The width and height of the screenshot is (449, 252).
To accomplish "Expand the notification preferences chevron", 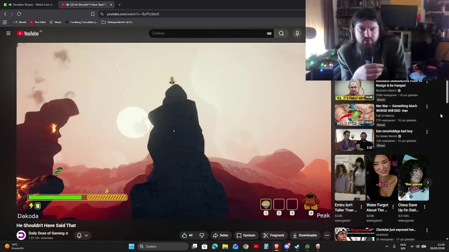I will click(x=86, y=235).
